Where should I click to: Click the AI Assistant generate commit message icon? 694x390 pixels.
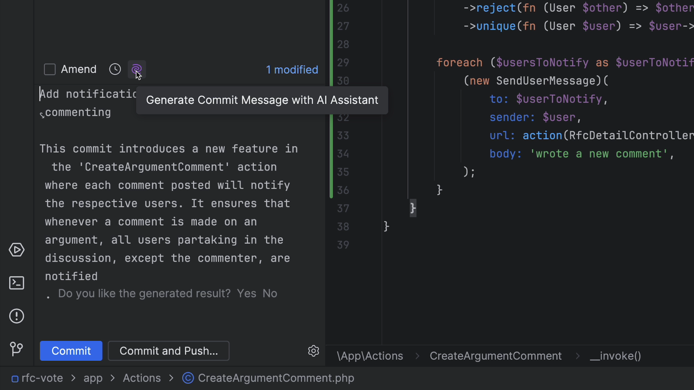tap(137, 69)
